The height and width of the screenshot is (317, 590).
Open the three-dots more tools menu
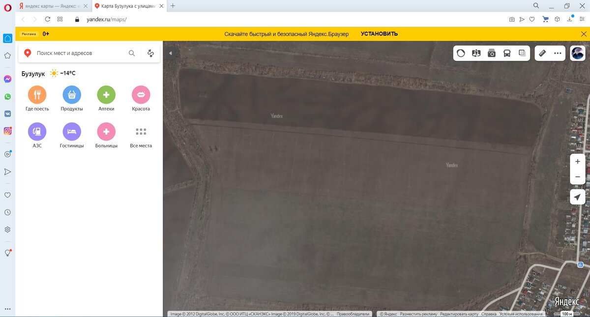pyautogui.click(x=558, y=53)
